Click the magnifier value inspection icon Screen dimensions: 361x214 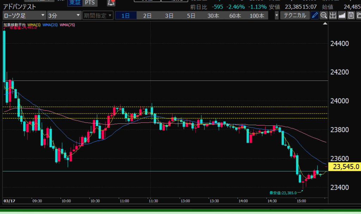324,15
